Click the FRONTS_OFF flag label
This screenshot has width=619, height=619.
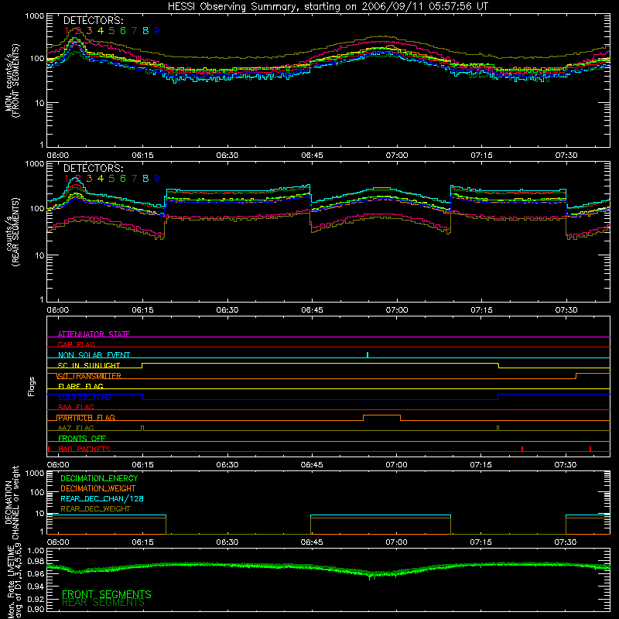click(x=82, y=438)
